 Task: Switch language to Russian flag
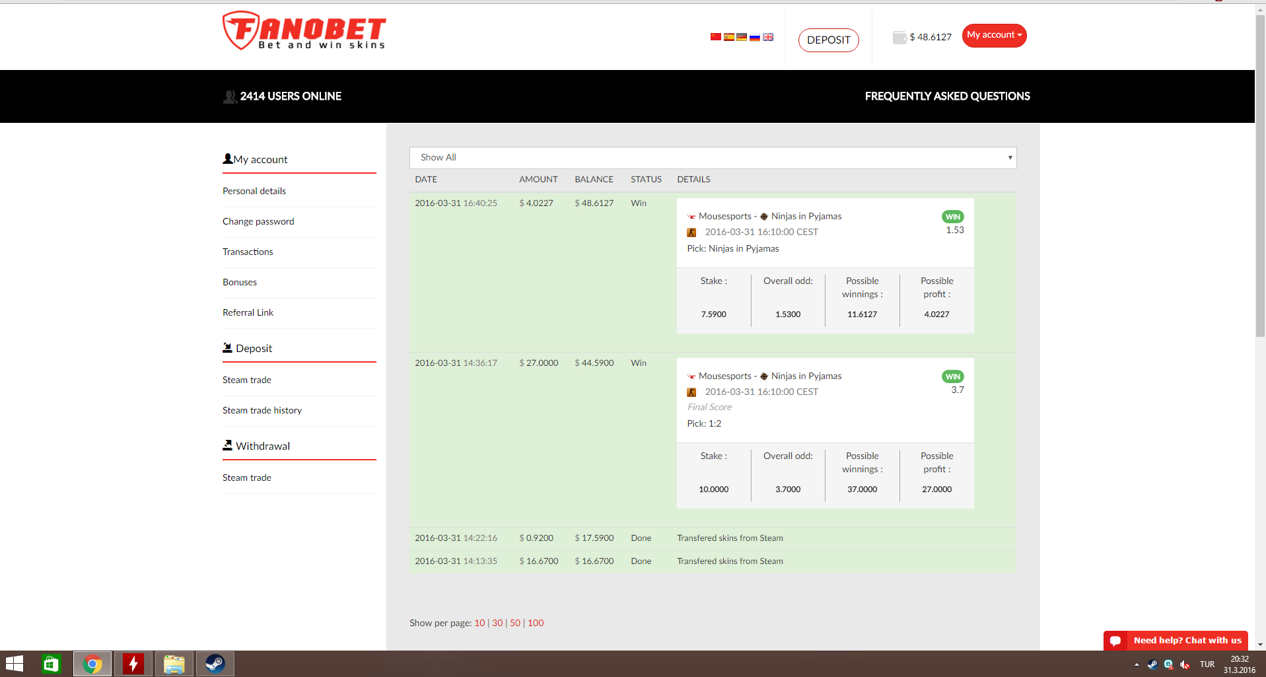(x=755, y=37)
